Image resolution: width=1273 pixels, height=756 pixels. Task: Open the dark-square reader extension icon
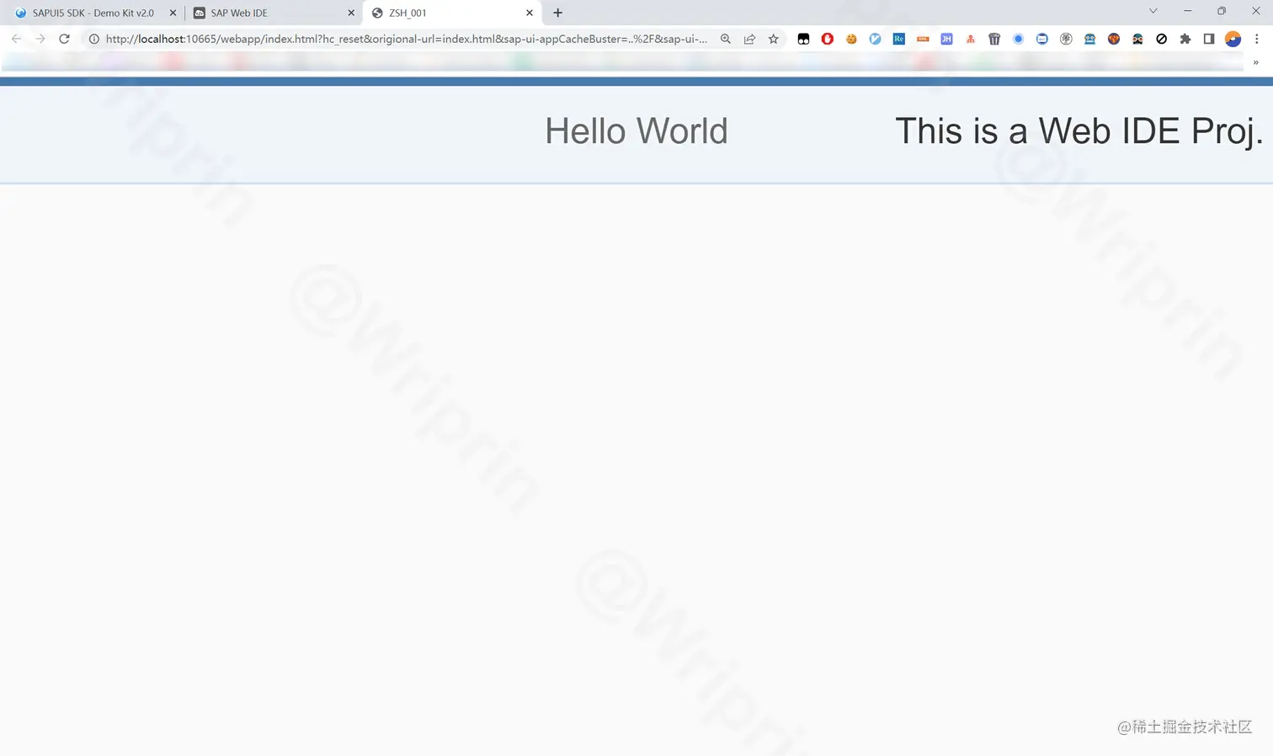[1209, 39]
